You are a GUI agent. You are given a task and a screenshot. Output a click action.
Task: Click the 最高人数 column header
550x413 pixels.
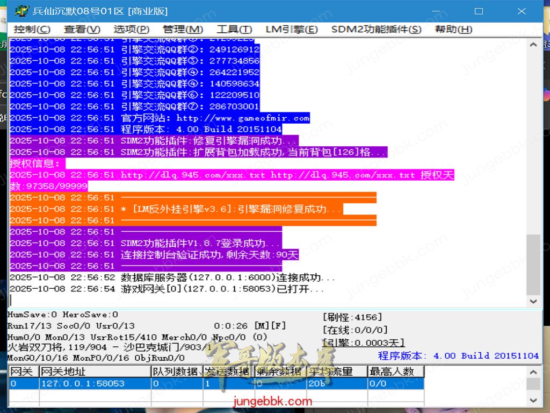[396, 371]
